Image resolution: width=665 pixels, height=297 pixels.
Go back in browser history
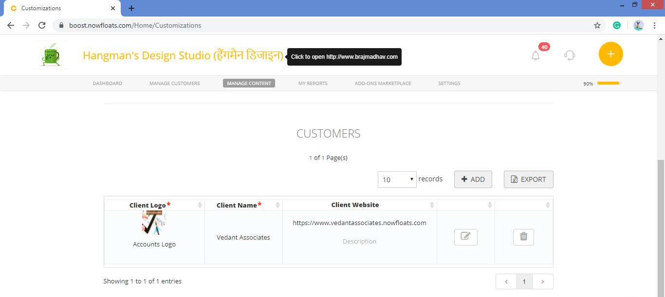coord(11,25)
